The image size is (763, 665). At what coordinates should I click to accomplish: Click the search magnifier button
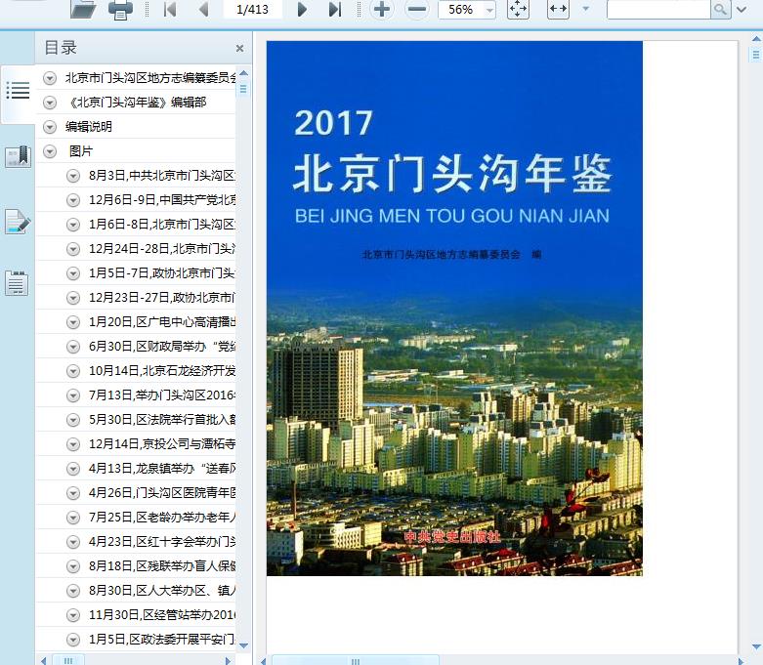[x=720, y=10]
